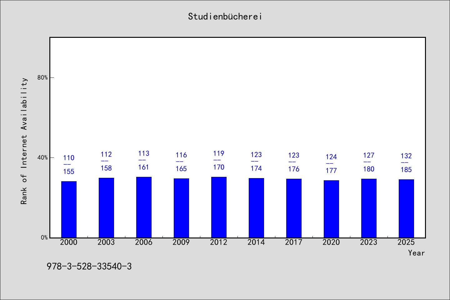Click the value 116 above the 2009 bar
450x300 pixels.
pos(181,155)
